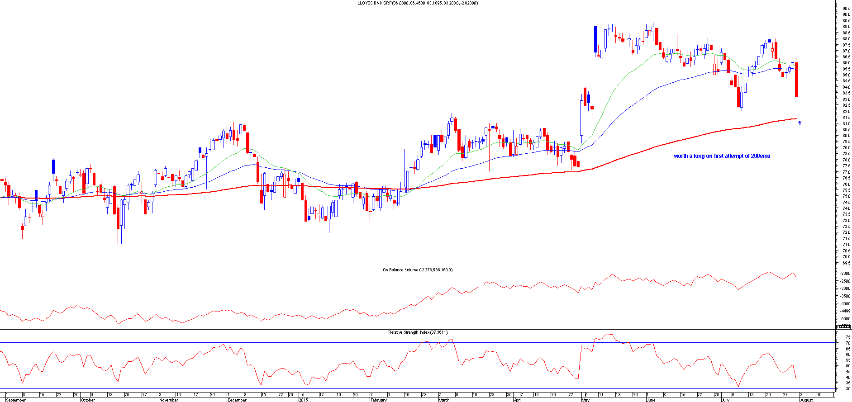Select the 'worth a long on first attempt' annotation
The height and width of the screenshot is (402, 852).
pyautogui.click(x=722, y=156)
